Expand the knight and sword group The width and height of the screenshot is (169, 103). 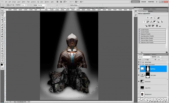coord(141,65)
